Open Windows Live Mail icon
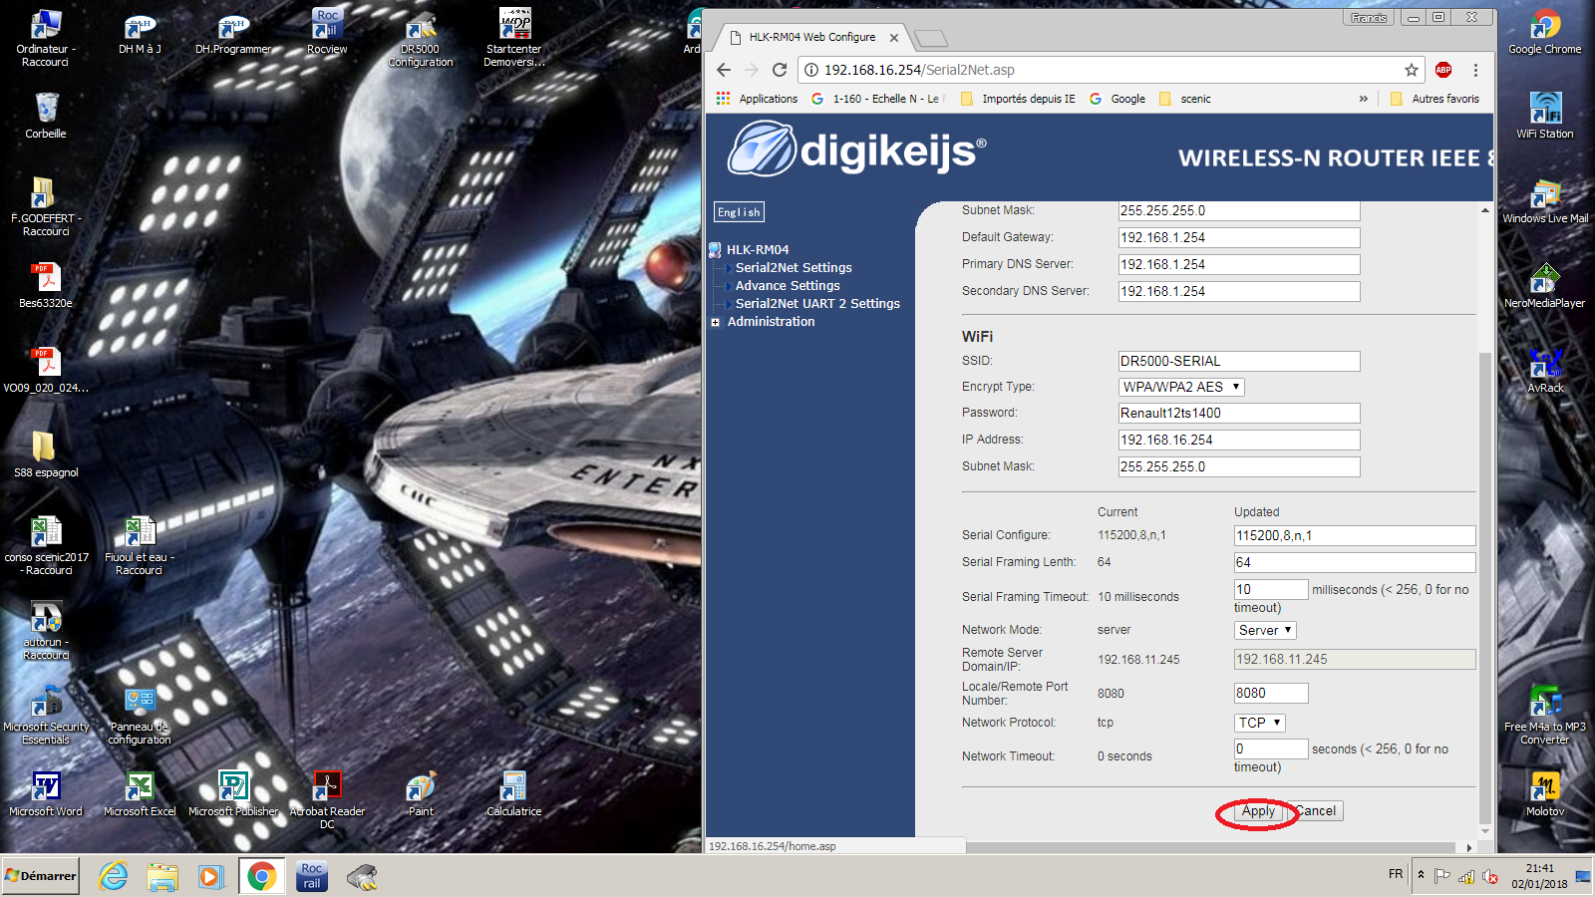The height and width of the screenshot is (897, 1595). (x=1545, y=200)
